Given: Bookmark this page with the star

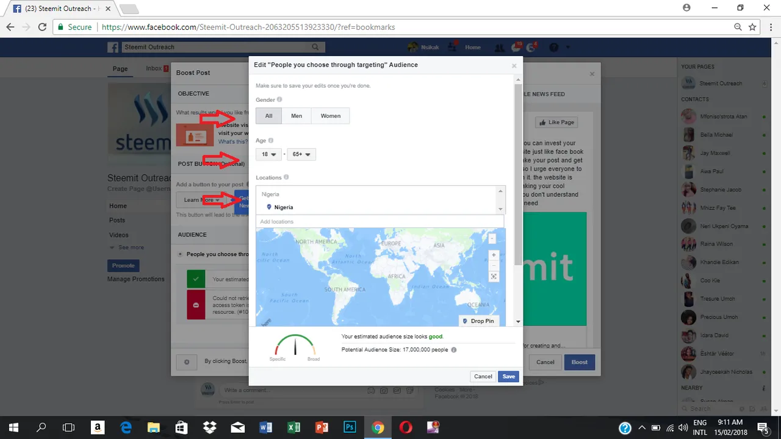Looking at the screenshot, I should (x=752, y=27).
